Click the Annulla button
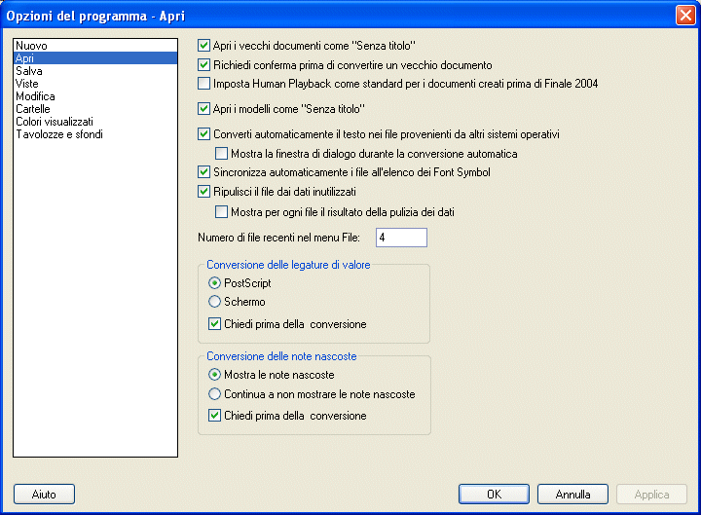The width and height of the screenshot is (701, 515). (x=572, y=494)
